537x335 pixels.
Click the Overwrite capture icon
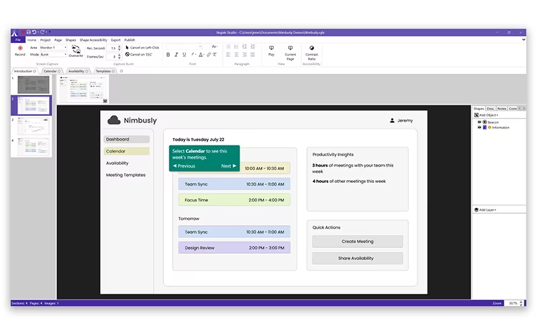pos(76,51)
